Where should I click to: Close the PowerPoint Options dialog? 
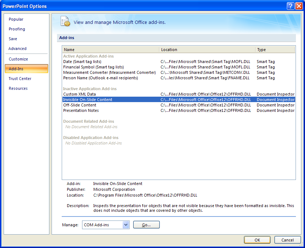tap(299, 6)
